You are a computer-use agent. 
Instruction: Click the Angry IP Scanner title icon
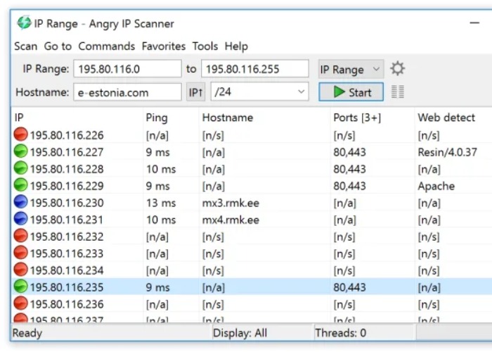[x=24, y=23]
